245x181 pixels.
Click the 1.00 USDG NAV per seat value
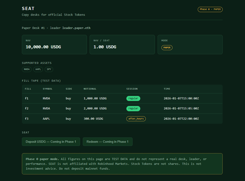105,47
